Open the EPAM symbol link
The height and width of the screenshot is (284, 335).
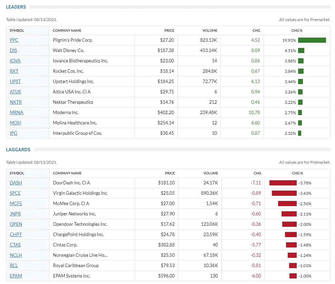click(16, 276)
